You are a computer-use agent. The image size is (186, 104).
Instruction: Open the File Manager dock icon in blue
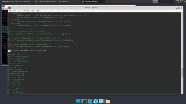click(x=90, y=101)
